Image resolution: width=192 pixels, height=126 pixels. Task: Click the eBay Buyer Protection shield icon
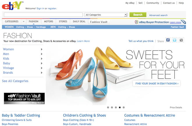136,22
